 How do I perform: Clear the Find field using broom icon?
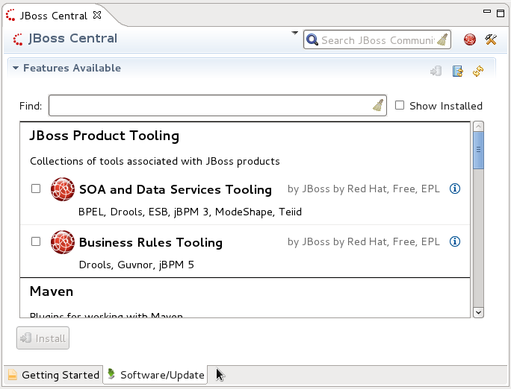tap(378, 106)
